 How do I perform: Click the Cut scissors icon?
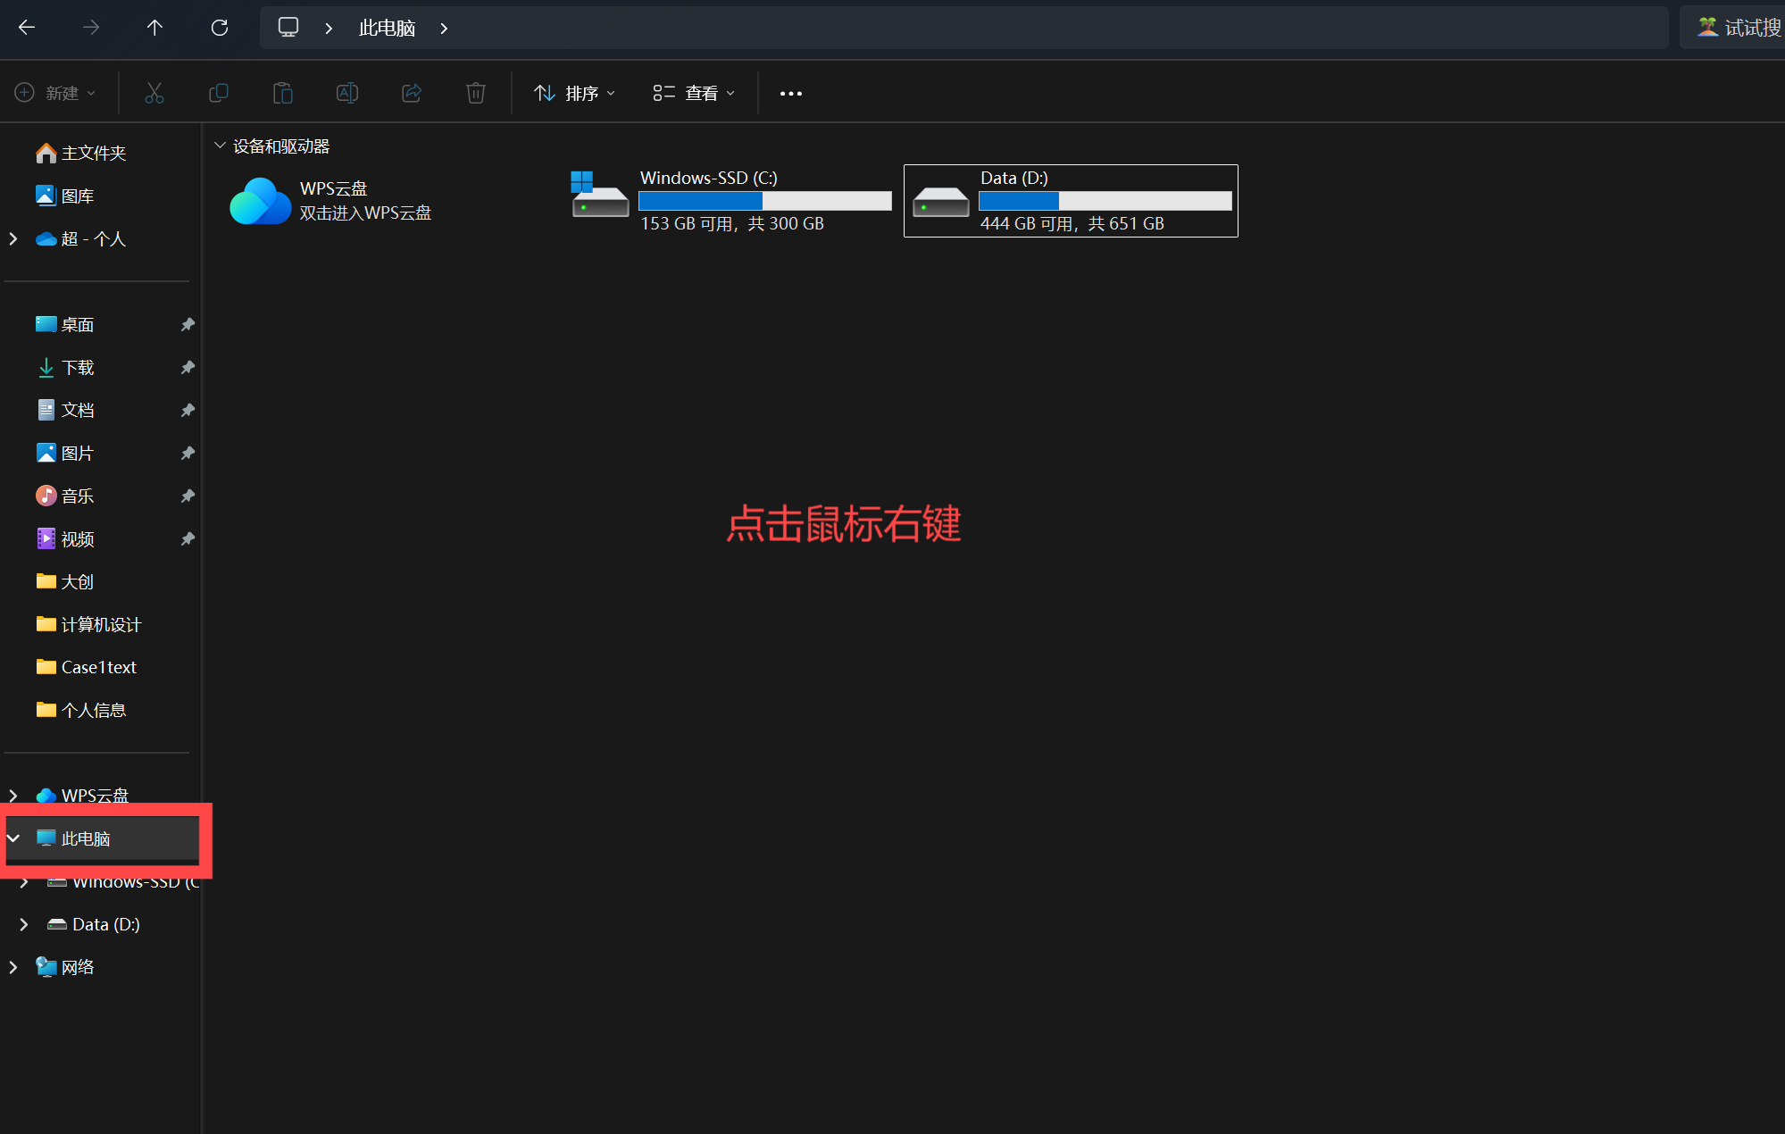(154, 93)
